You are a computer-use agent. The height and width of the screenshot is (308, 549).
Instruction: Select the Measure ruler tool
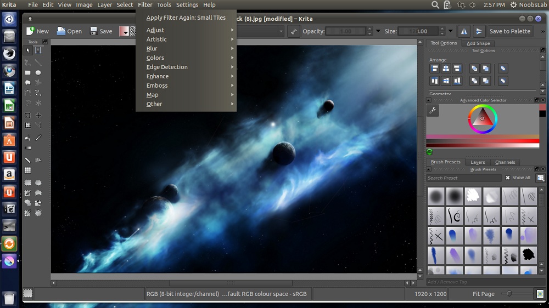pos(27,160)
